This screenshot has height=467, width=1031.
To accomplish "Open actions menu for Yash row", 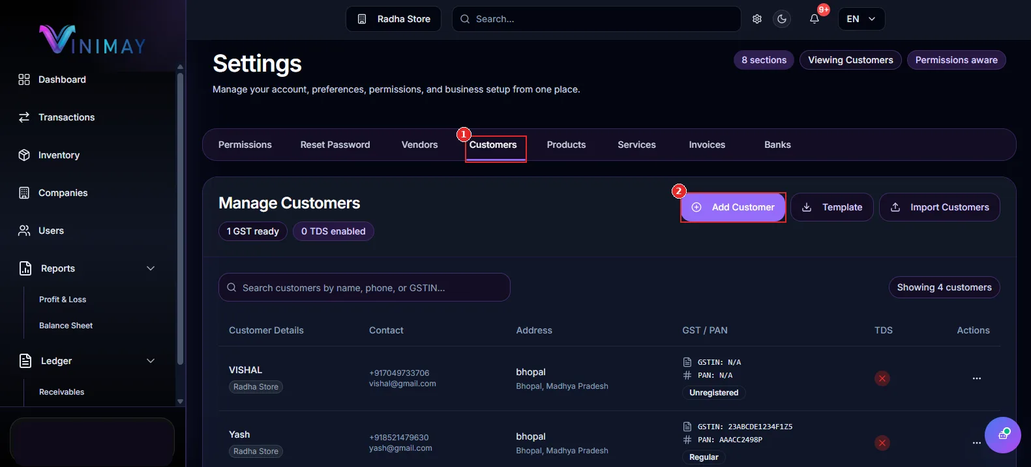I will pos(977,443).
